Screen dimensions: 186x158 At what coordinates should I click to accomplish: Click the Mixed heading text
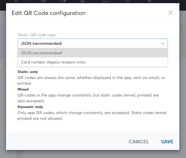23,89
